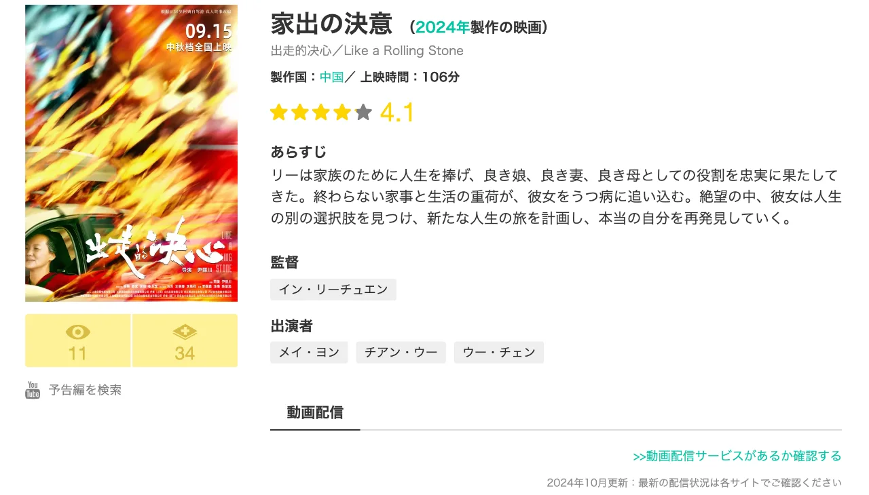Click the fourth yellow rating star
The height and width of the screenshot is (495, 869).
pos(342,112)
